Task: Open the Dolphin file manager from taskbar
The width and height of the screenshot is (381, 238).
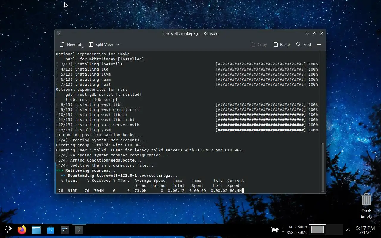Action: [36, 229]
